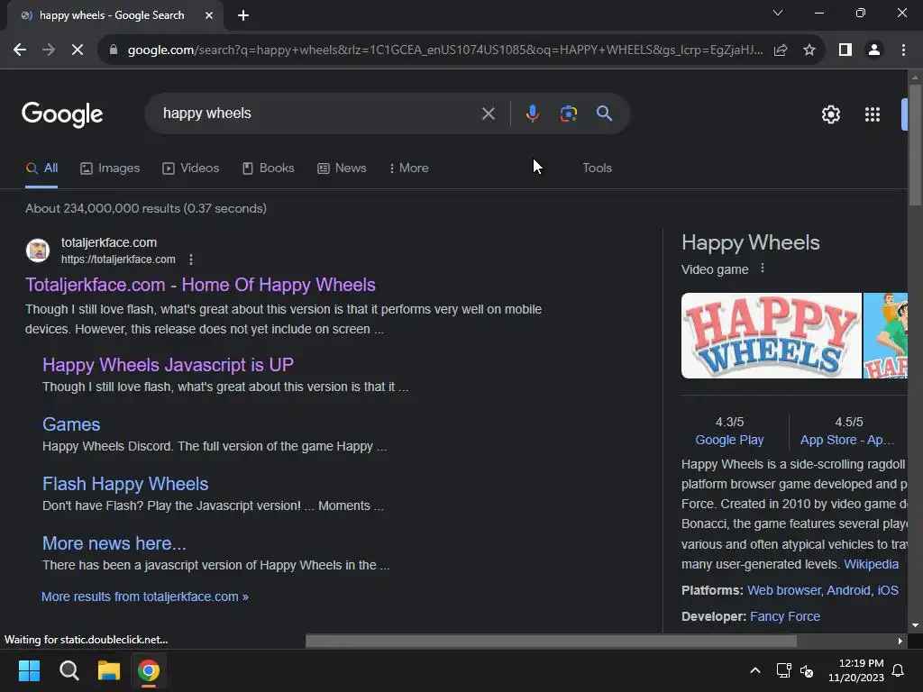Open the totaljerkface.com result options menu

click(x=191, y=259)
